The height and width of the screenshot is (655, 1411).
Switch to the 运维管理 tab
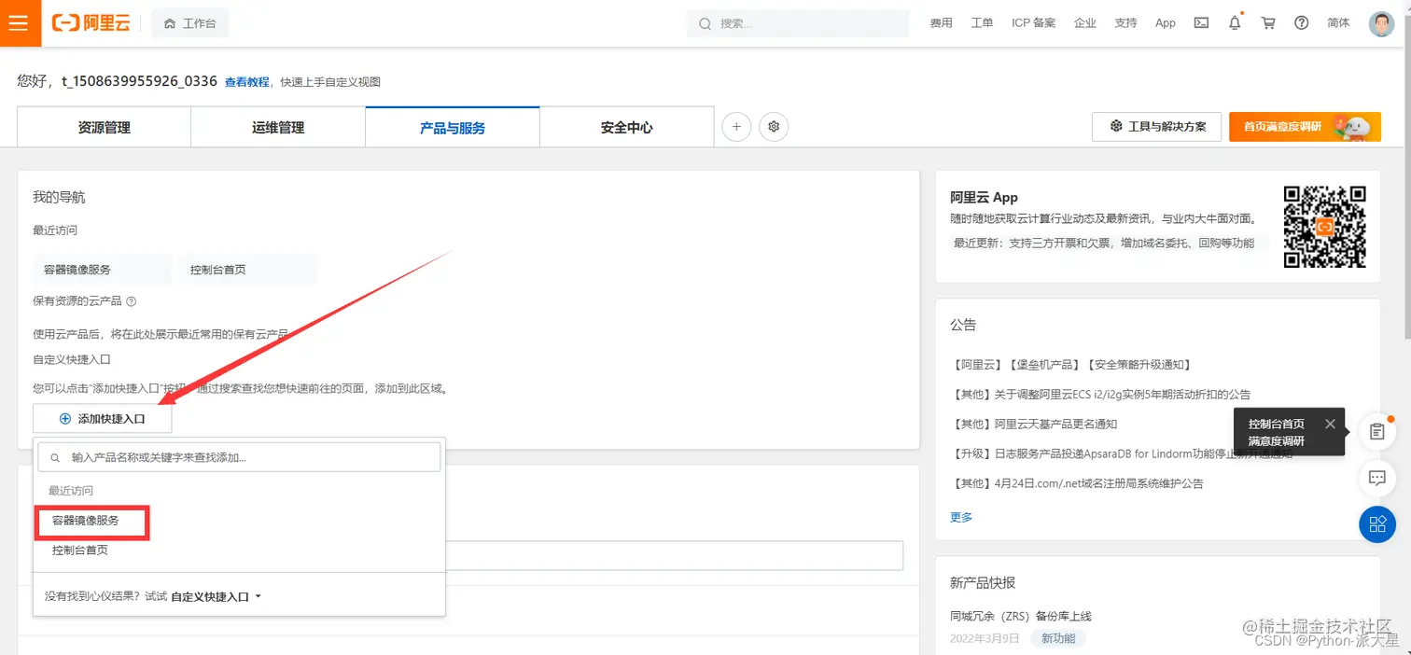tap(278, 127)
